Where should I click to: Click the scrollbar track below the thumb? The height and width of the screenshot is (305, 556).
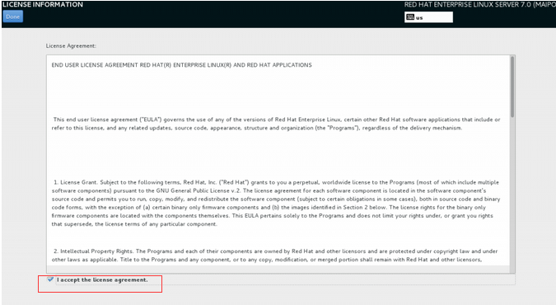pos(512,195)
